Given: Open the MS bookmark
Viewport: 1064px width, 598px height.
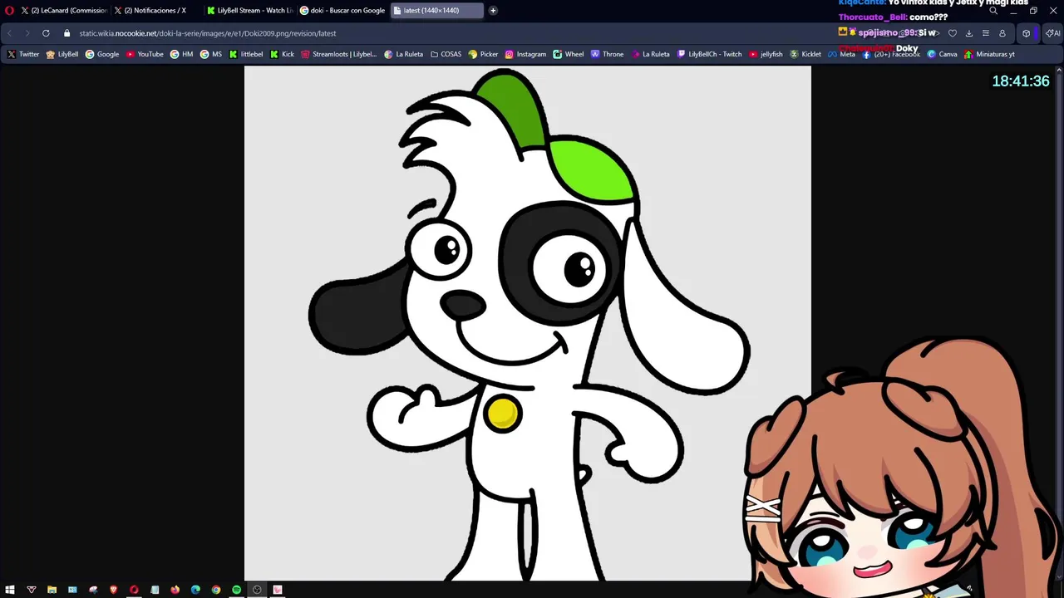Looking at the screenshot, I should click(211, 54).
